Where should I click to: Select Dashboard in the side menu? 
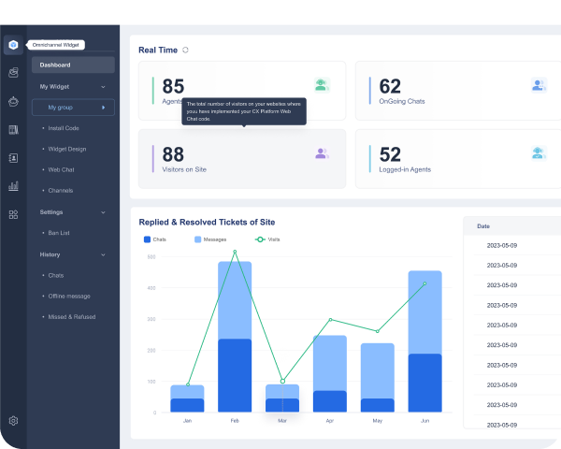(x=73, y=65)
